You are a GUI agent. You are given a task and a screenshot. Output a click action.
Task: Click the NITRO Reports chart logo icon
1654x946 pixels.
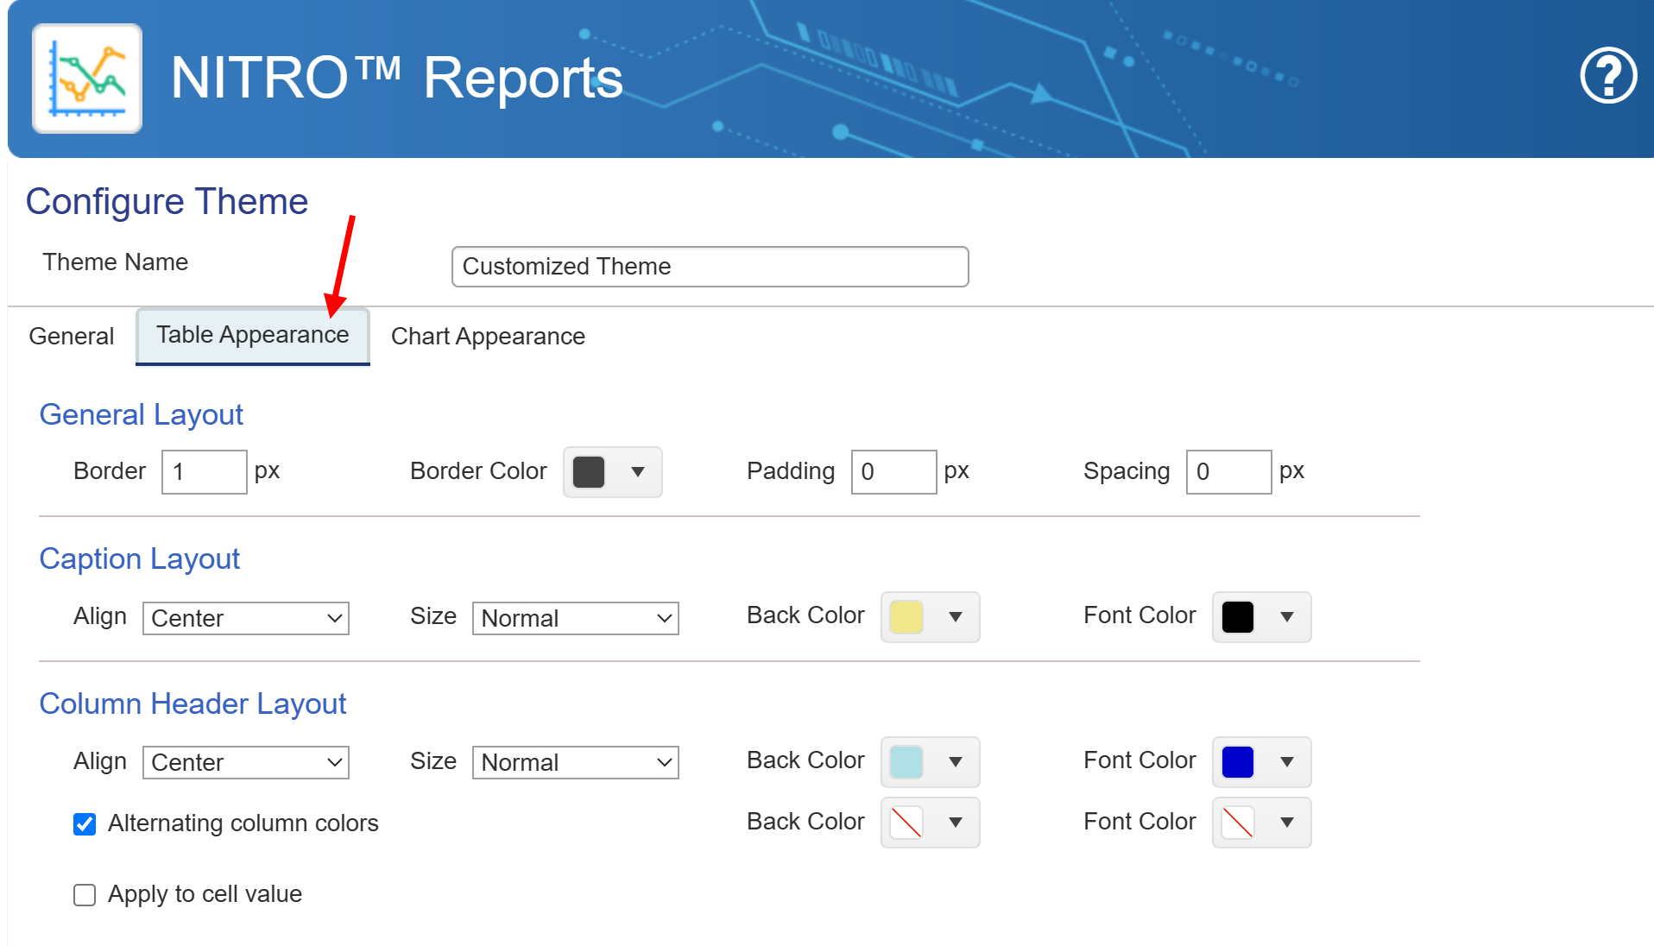point(87,79)
